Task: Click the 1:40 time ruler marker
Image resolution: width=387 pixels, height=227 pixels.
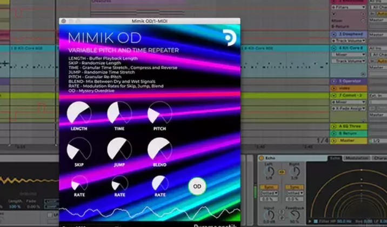Action: coord(261,147)
